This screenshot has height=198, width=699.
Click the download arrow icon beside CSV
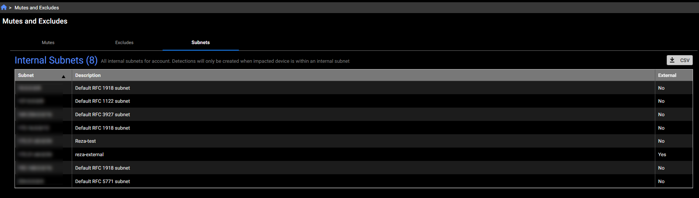pyautogui.click(x=672, y=60)
